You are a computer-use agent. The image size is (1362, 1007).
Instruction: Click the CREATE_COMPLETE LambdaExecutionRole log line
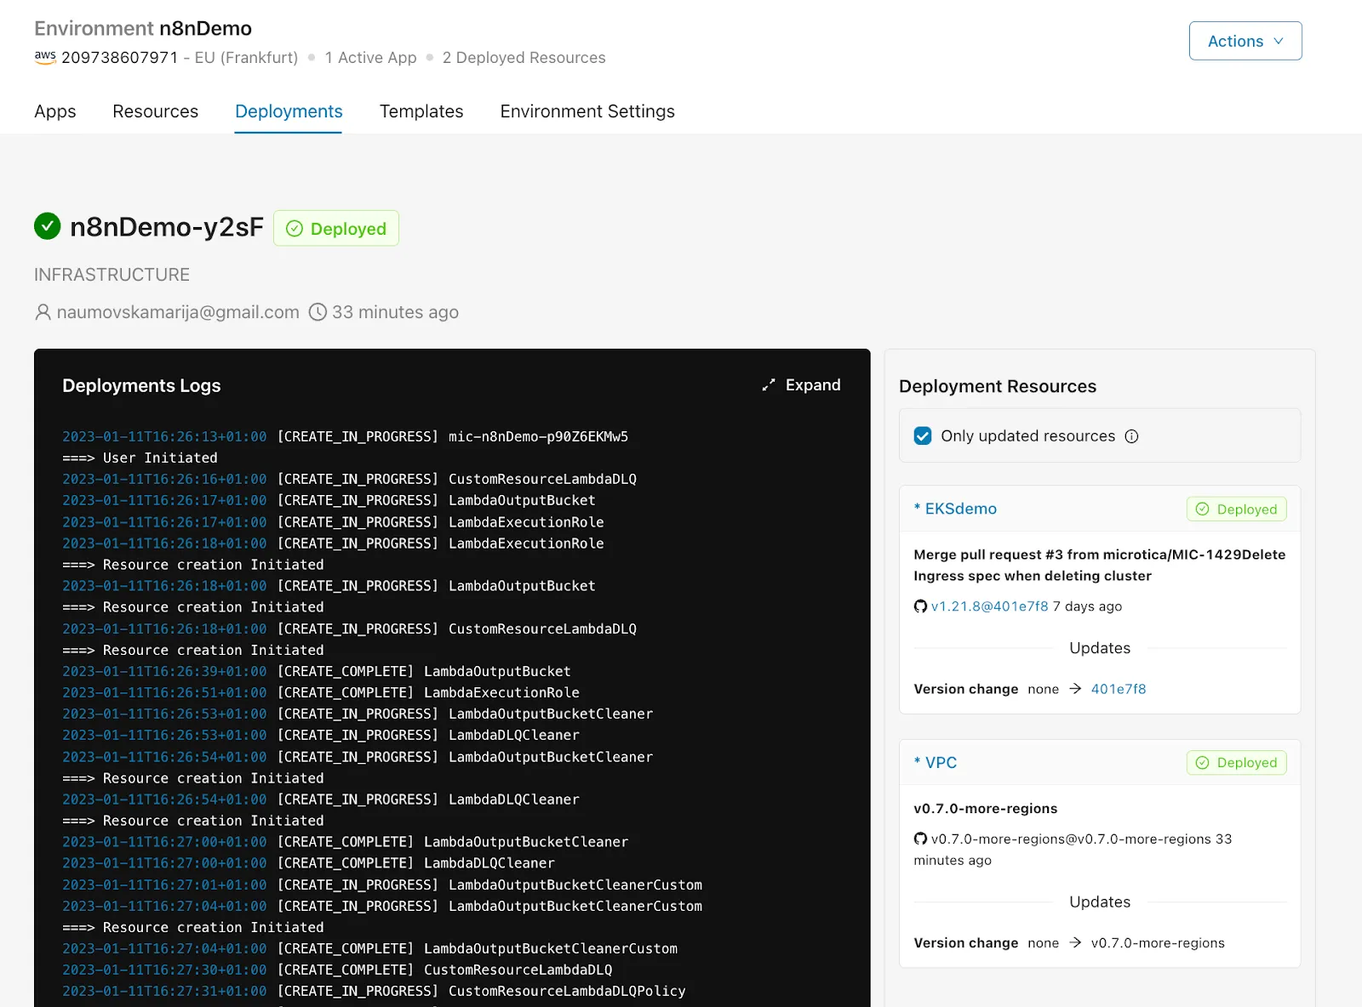321,692
